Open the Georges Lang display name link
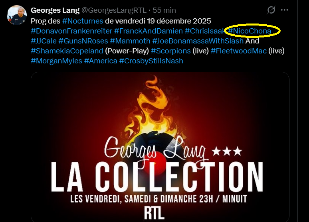The width and height of the screenshot is (309, 222). click(x=55, y=10)
